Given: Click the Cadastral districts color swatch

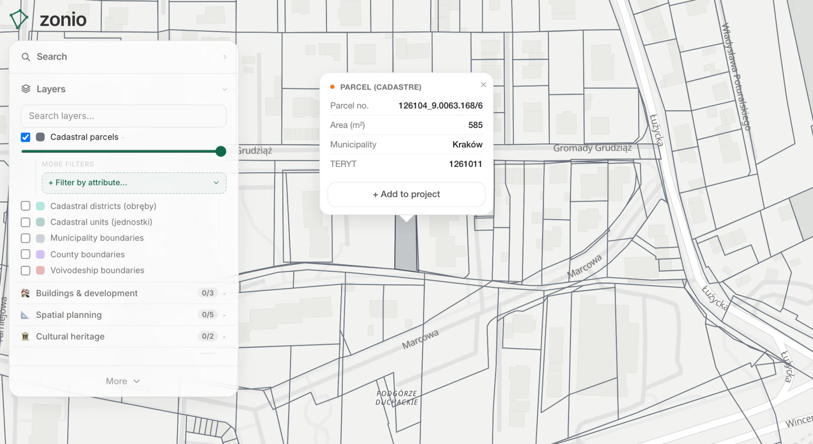Looking at the screenshot, I should (40, 206).
